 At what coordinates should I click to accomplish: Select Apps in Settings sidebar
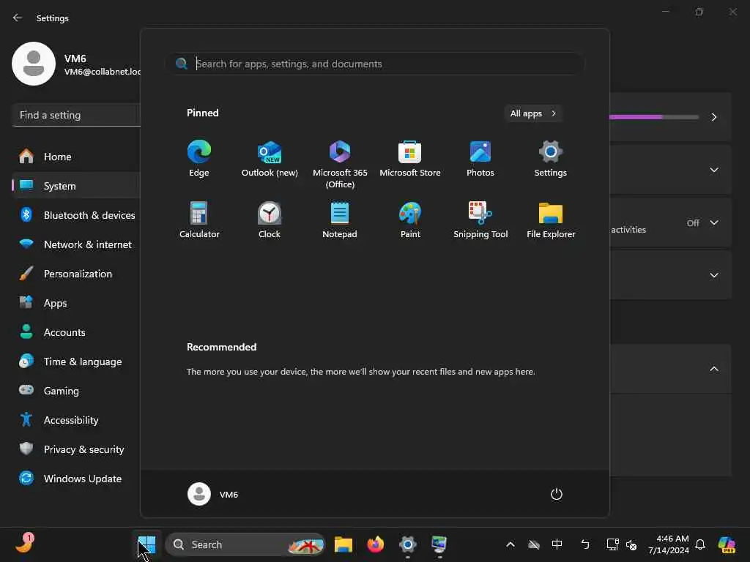coord(76,303)
